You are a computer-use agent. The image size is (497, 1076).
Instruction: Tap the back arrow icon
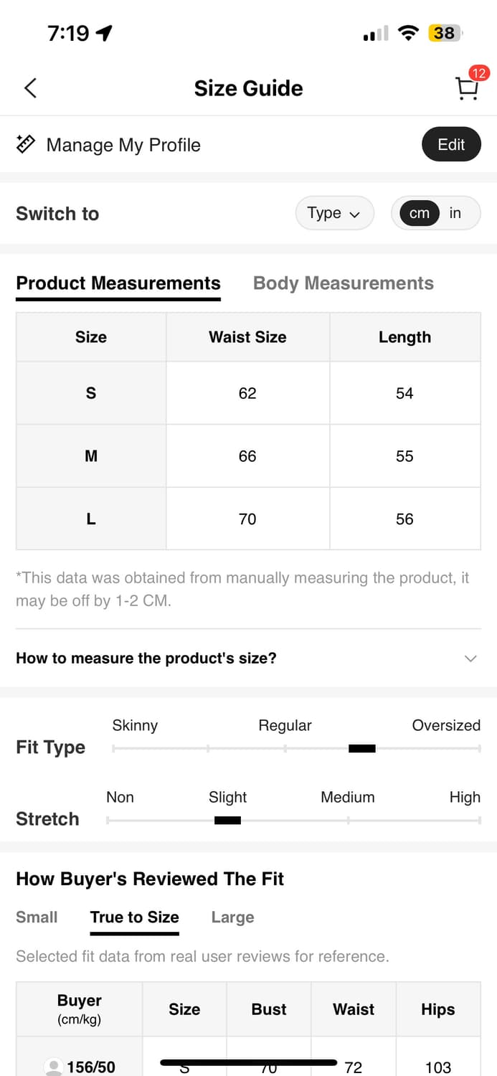pos(30,88)
